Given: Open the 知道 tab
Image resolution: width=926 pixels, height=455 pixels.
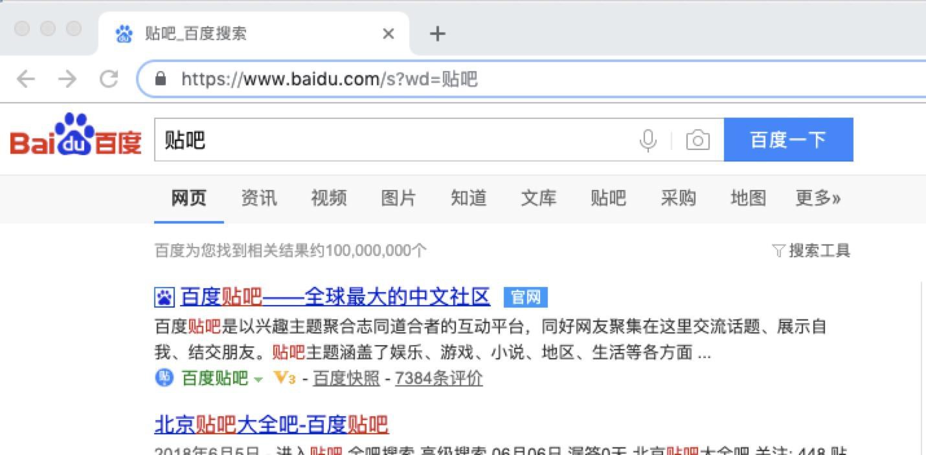Looking at the screenshot, I should coord(469,198).
